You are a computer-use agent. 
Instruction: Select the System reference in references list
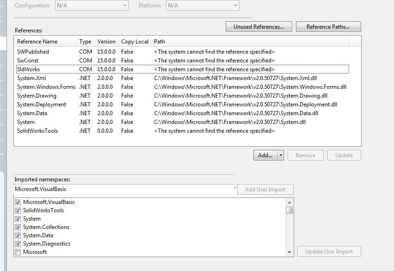click(x=182, y=122)
